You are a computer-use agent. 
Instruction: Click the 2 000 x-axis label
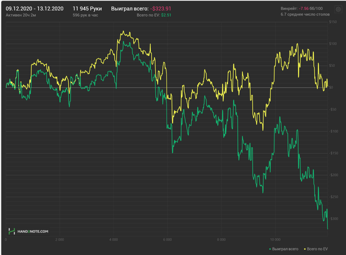click(60, 240)
